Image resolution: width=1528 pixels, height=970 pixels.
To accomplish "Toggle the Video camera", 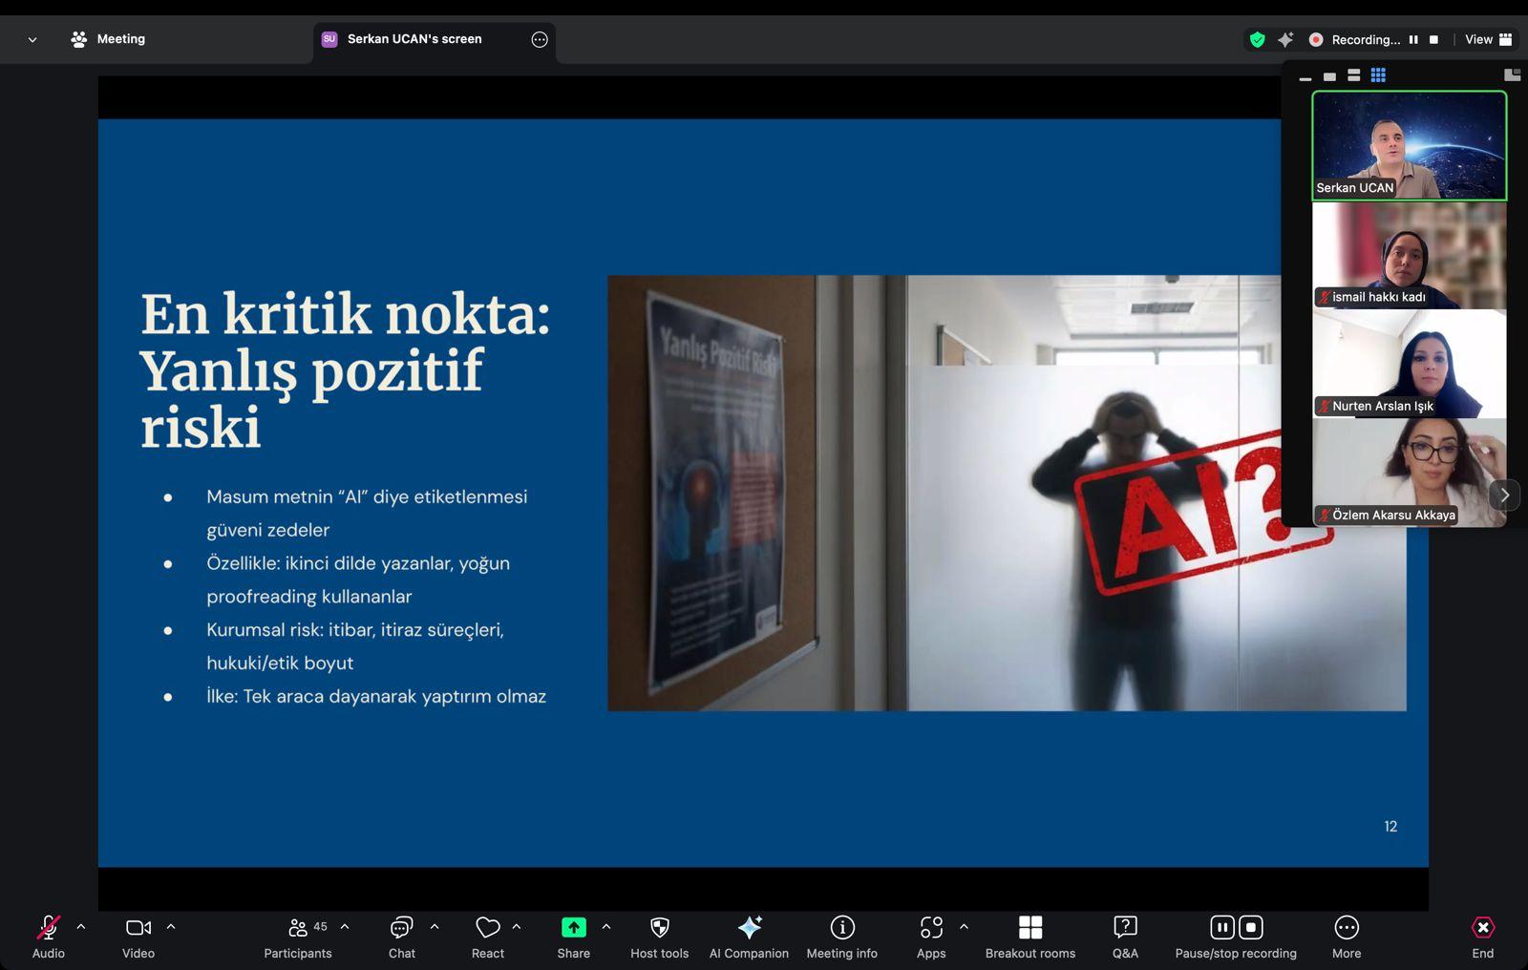I will click(x=138, y=928).
